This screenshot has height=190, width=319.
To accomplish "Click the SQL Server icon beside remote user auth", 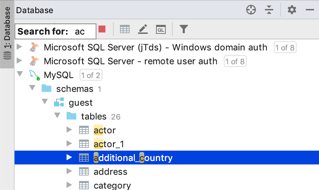I will click(34, 61).
